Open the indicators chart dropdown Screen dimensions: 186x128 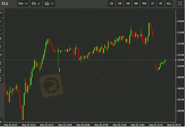(x=49, y=4)
